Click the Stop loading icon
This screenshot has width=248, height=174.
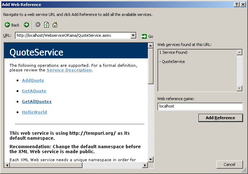pyautogui.click(x=38, y=25)
